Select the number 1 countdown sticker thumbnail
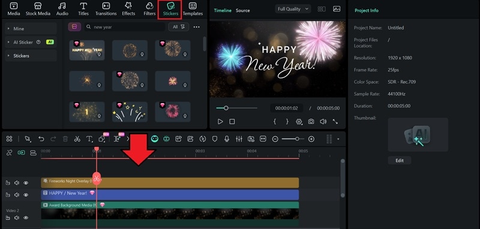Image resolution: width=480 pixels, height=229 pixels. coord(87,112)
